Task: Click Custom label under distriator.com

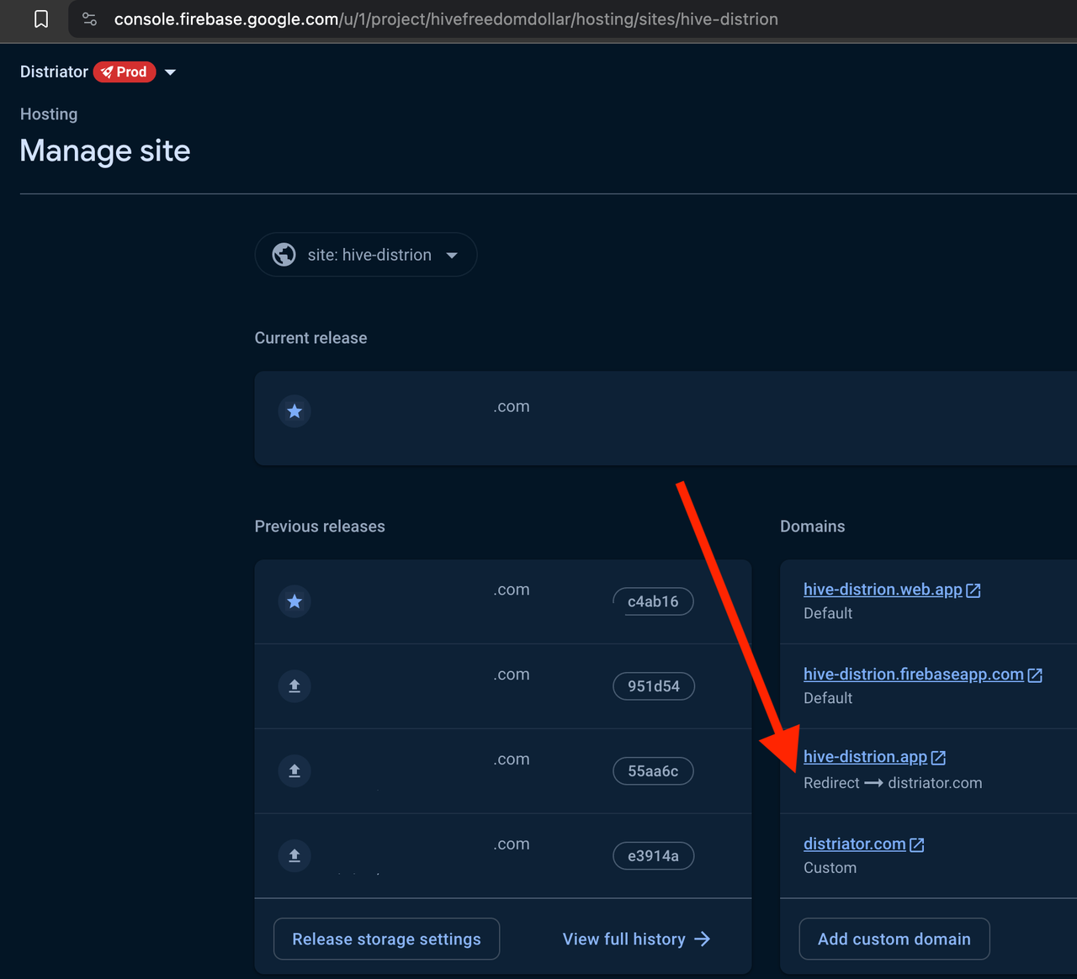Action: (x=830, y=868)
